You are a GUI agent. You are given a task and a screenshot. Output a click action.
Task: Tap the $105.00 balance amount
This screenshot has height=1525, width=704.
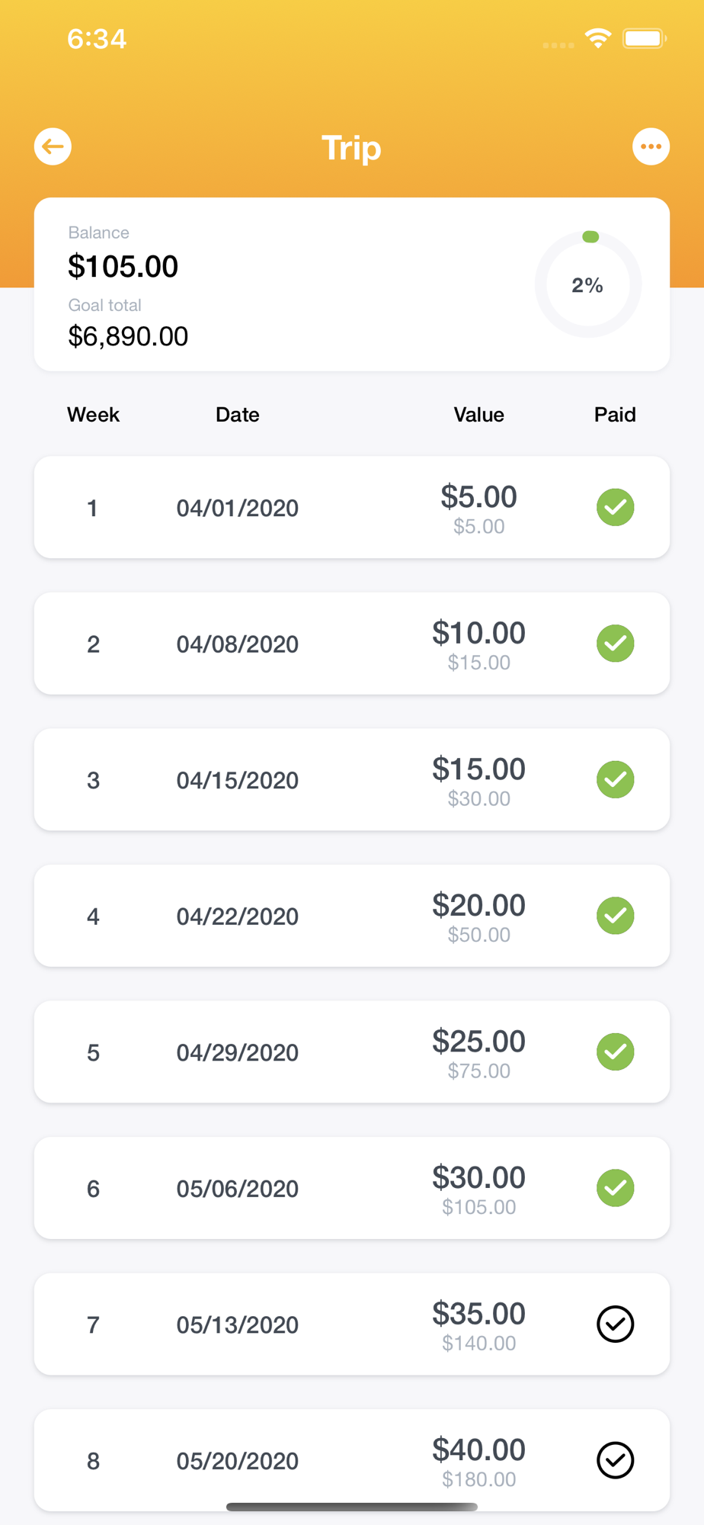coord(123,267)
